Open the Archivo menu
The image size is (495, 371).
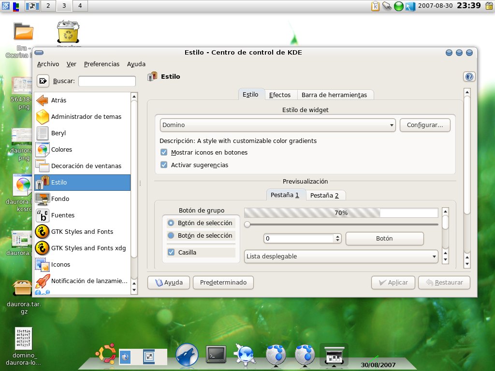[48, 64]
